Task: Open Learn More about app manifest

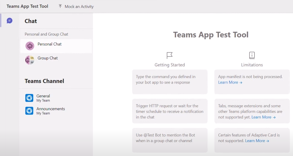Action: click(230, 82)
